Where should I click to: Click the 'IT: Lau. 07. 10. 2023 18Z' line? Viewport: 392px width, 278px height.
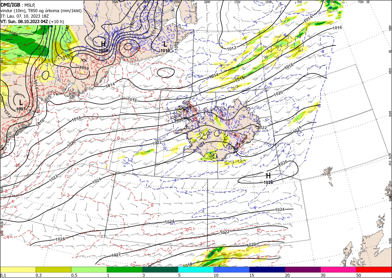tap(25, 16)
